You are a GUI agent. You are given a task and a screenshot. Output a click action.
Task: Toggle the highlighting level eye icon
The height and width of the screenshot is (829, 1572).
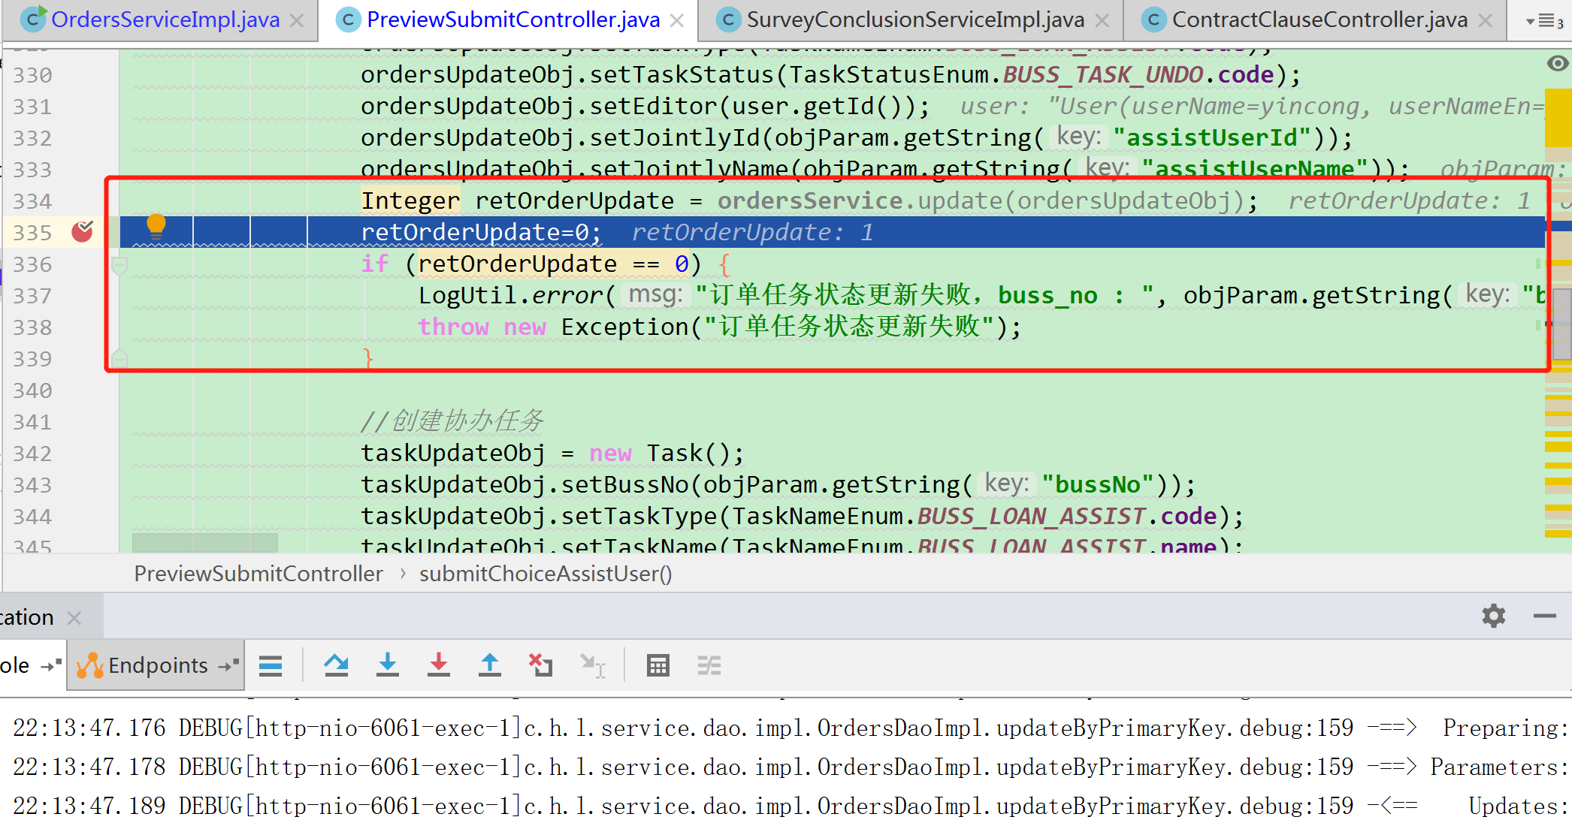tap(1557, 64)
